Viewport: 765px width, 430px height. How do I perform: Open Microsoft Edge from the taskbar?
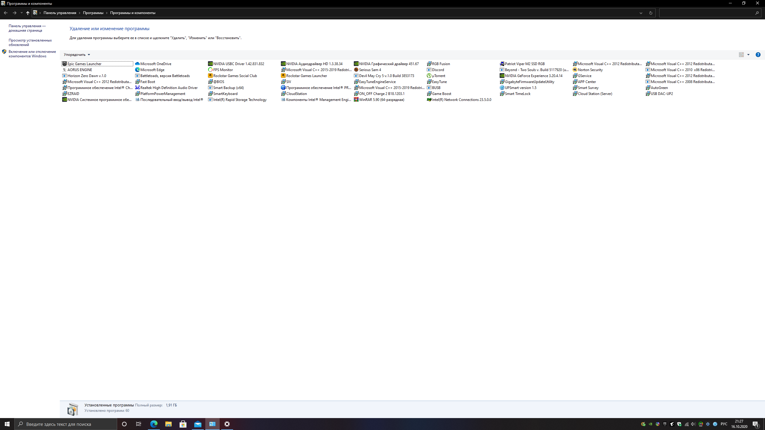pos(154,424)
